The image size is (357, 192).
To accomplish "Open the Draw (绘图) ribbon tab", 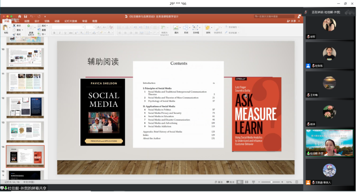I will [x=27, y=21].
